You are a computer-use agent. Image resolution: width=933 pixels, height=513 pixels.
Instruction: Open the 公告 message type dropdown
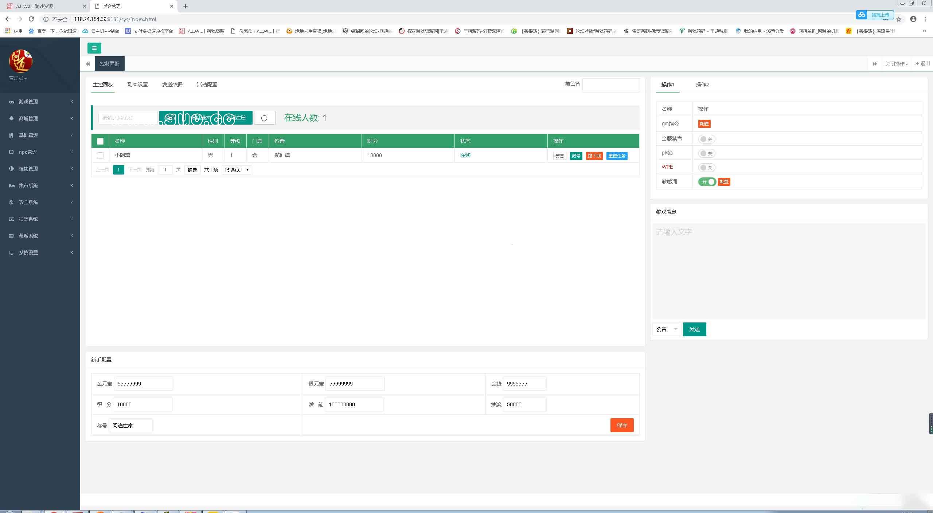click(666, 329)
